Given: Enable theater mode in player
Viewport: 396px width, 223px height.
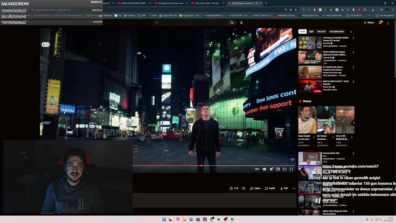Looking at the screenshot, I should pos(285,169).
